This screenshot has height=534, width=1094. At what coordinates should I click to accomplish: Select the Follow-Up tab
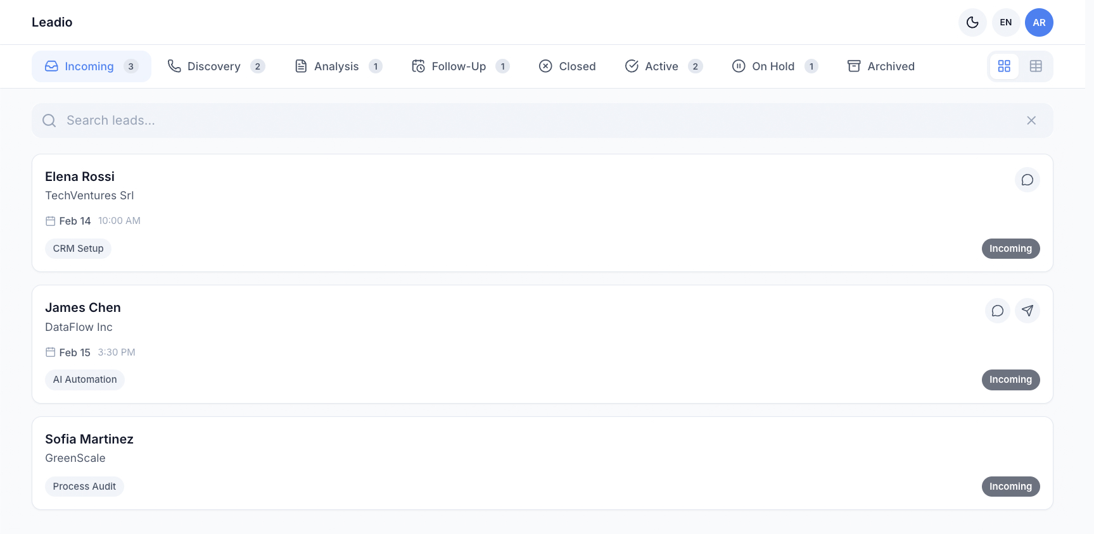tap(461, 66)
